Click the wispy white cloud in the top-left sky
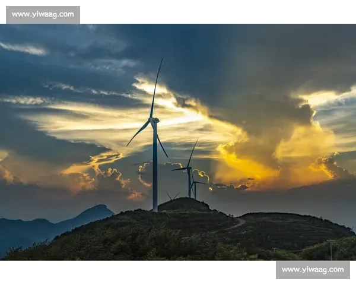Screen dimensions: 356x285 point(24,49)
